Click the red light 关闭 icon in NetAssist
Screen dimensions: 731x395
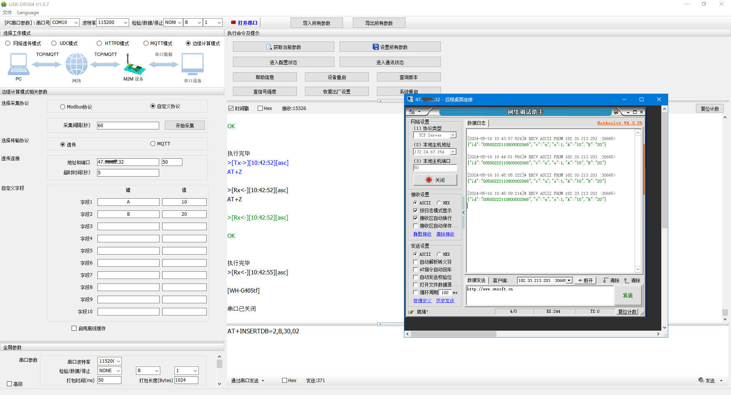coord(429,180)
